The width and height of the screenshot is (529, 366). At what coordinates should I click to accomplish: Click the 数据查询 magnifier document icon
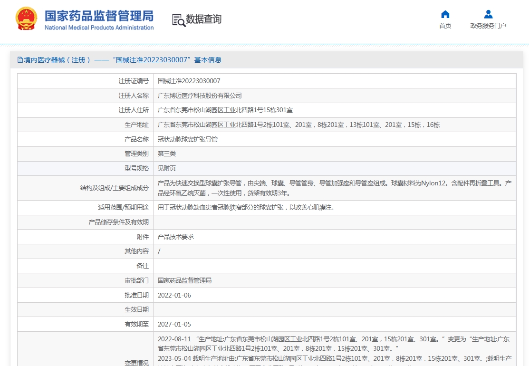(x=179, y=20)
